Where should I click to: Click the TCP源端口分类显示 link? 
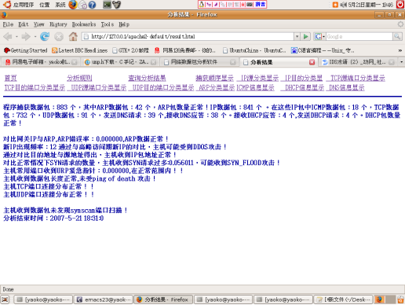pos(356,78)
